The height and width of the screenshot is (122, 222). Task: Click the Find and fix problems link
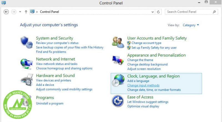pos(51,52)
